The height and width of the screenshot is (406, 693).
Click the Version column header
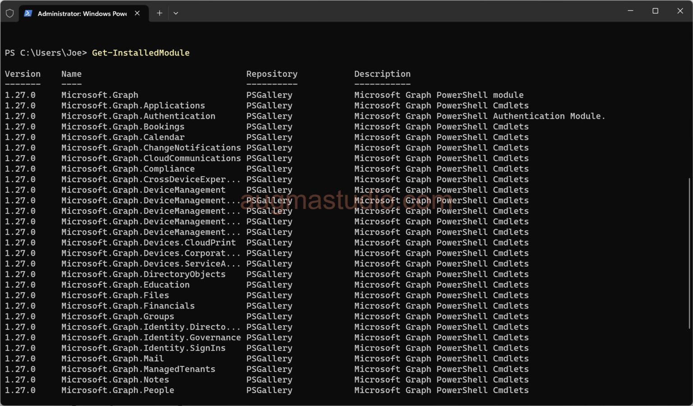(x=23, y=74)
